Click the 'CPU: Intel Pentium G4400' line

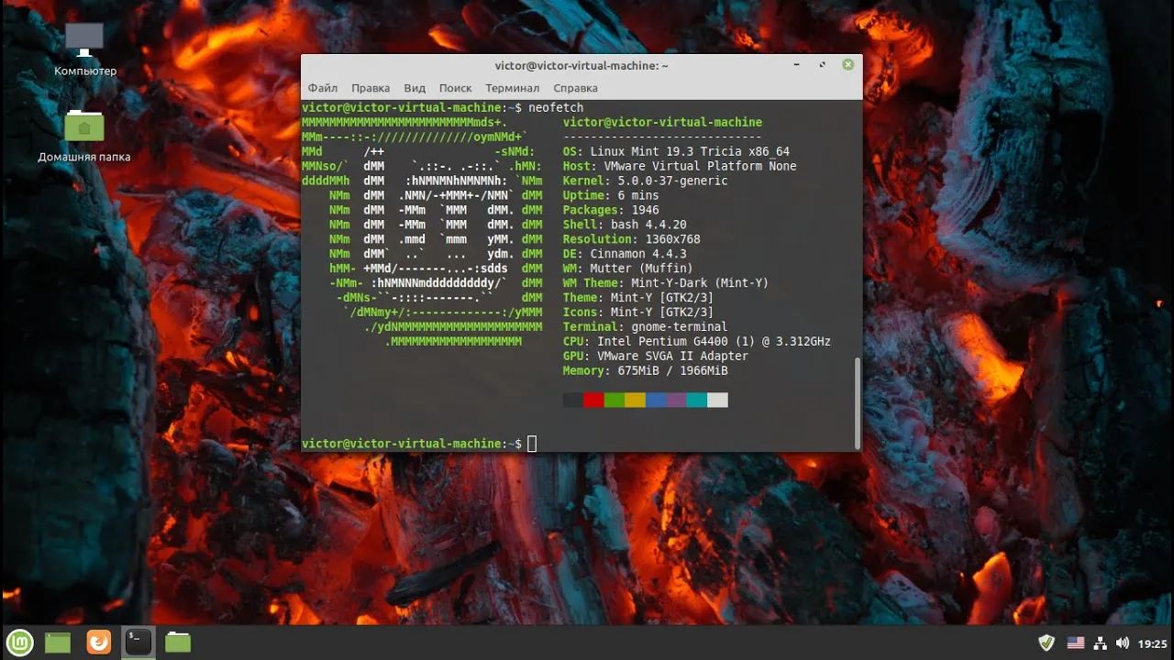coord(697,342)
